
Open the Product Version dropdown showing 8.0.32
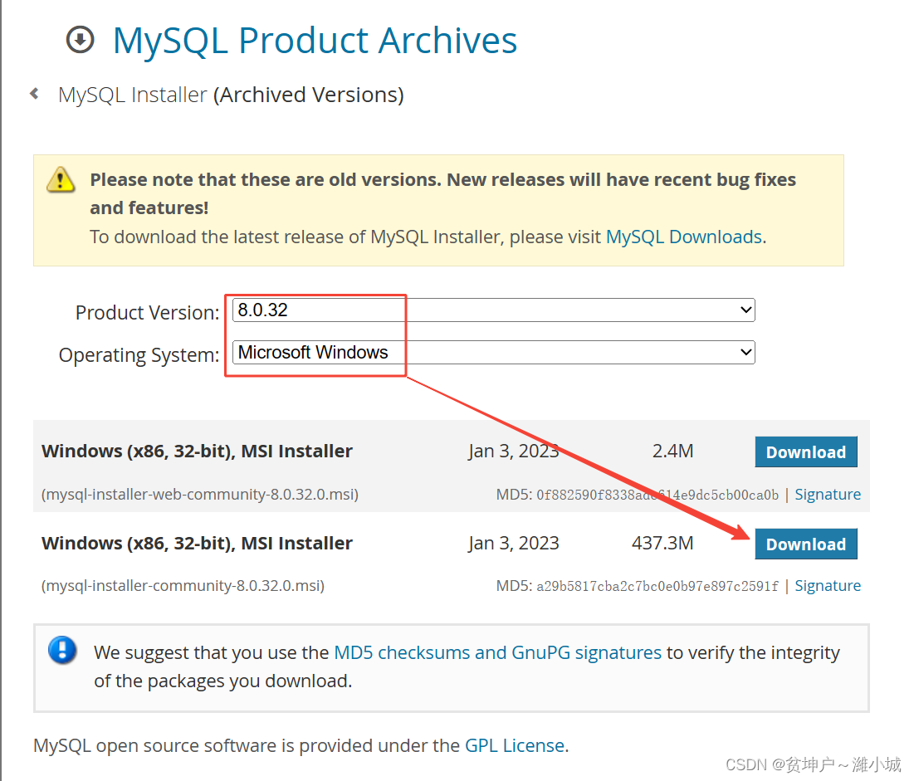494,310
